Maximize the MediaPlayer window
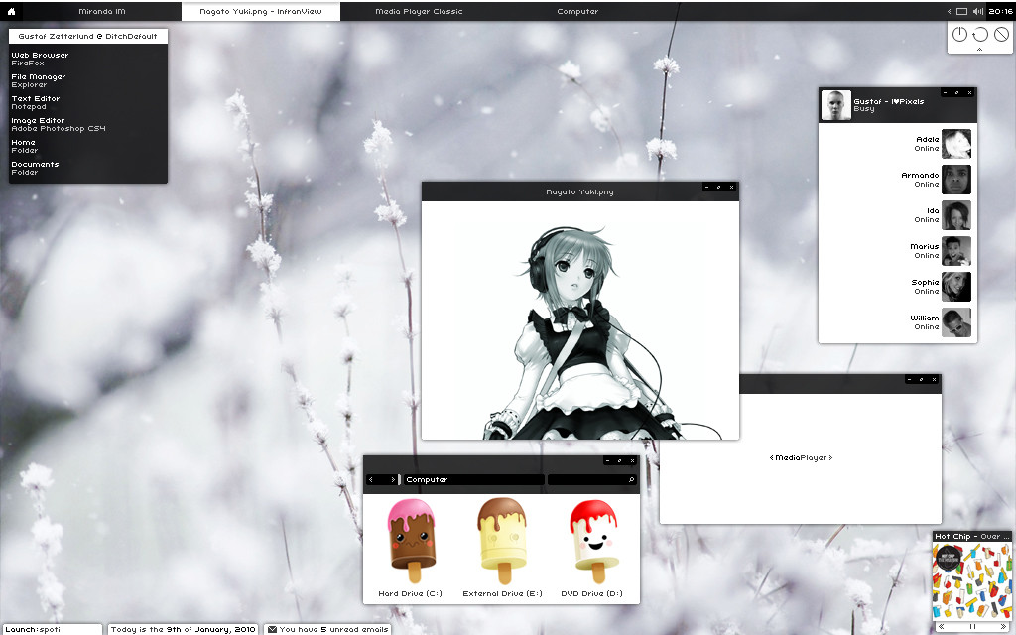Viewport: 1016px width, 635px height. coord(922,379)
